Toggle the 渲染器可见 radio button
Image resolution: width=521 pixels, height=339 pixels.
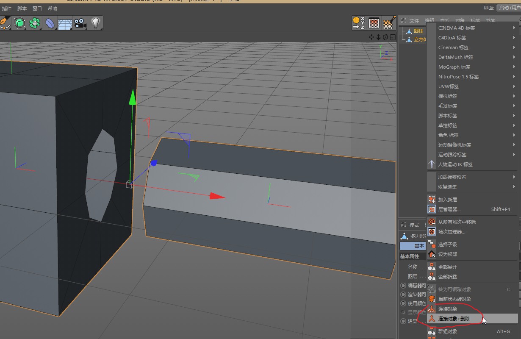click(x=403, y=295)
